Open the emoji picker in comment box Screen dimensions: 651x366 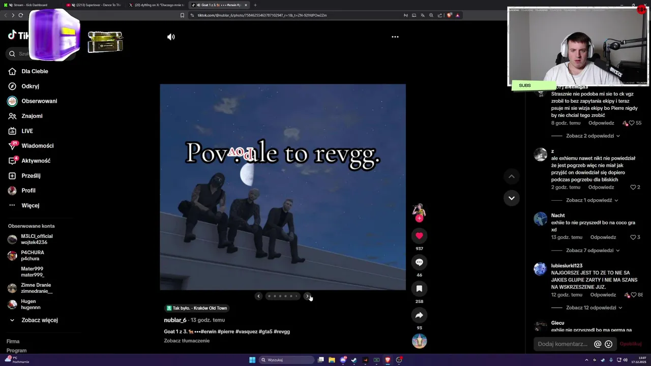[608, 344]
